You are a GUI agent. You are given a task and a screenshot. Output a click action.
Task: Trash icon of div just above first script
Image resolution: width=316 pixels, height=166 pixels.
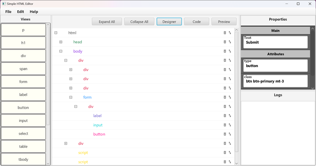(x=225, y=143)
